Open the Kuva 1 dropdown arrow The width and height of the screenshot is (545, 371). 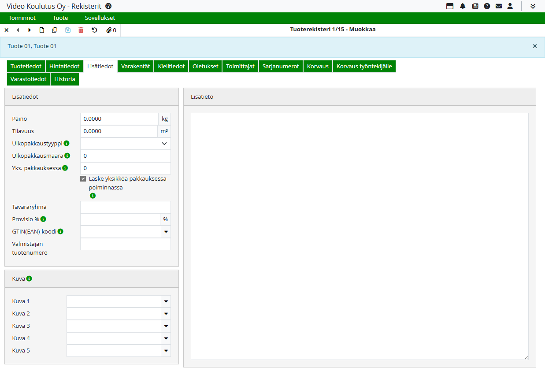pos(166,301)
